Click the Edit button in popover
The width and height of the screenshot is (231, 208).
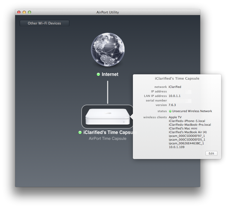coord(211,153)
